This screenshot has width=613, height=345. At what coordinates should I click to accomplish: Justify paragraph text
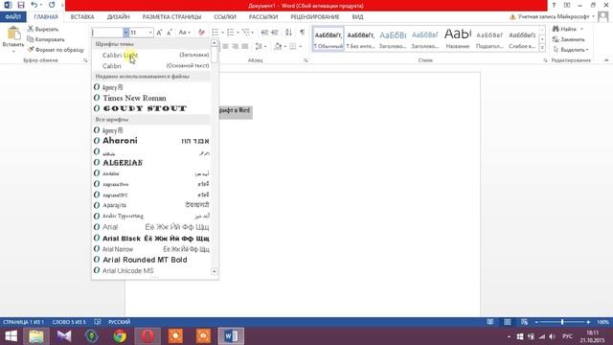pos(245,47)
